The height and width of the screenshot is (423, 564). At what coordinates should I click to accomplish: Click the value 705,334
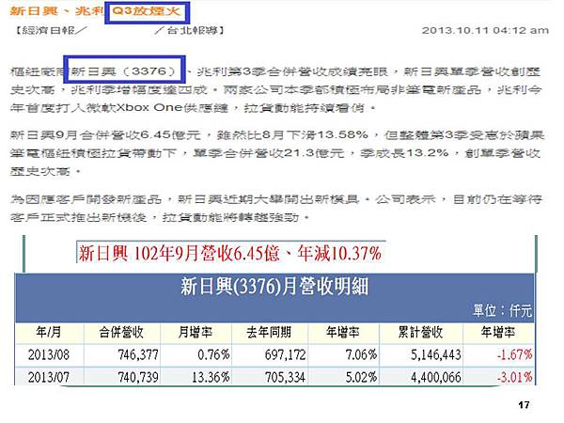tap(285, 377)
